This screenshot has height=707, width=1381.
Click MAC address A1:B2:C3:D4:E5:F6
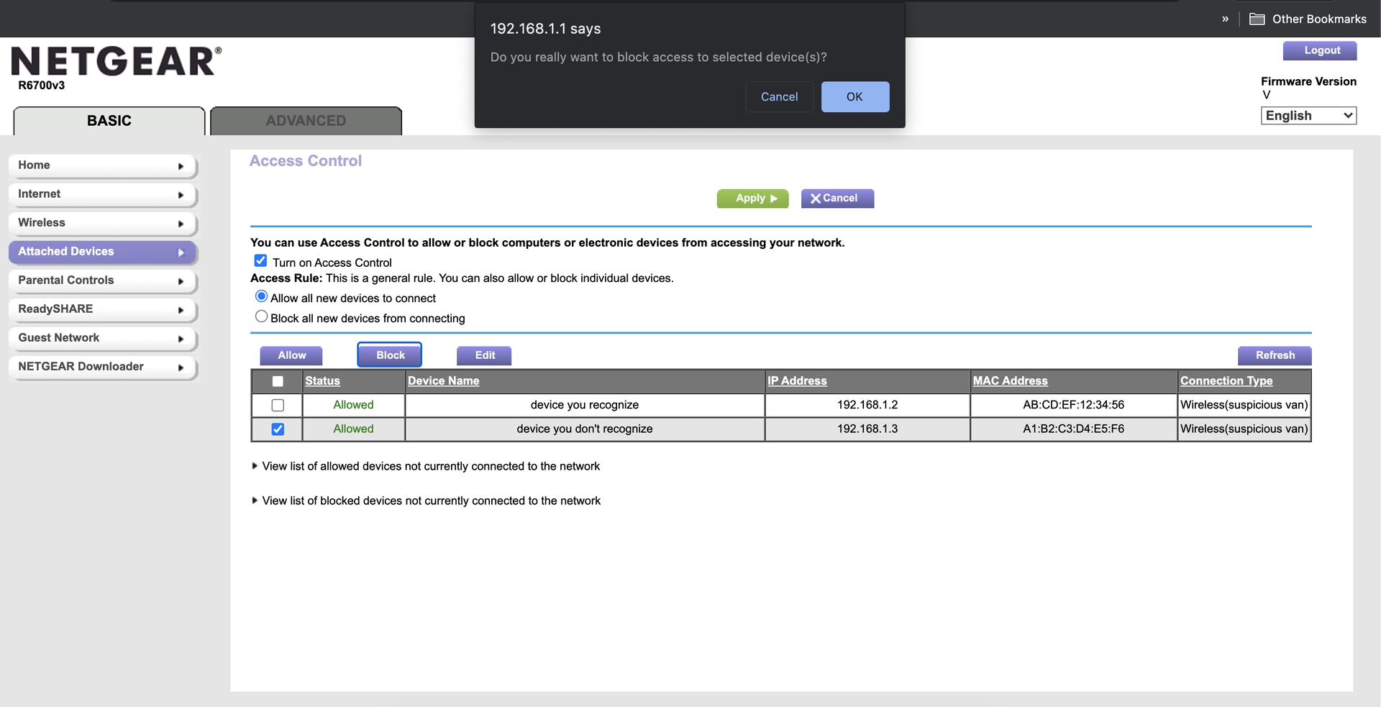1073,429
